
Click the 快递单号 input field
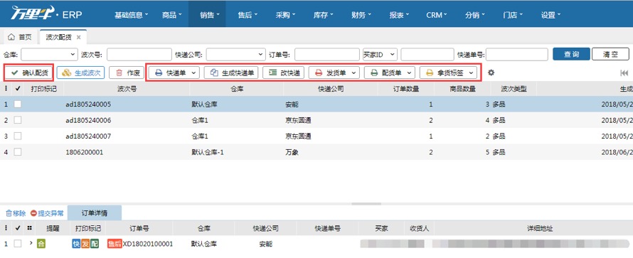tap(517, 55)
